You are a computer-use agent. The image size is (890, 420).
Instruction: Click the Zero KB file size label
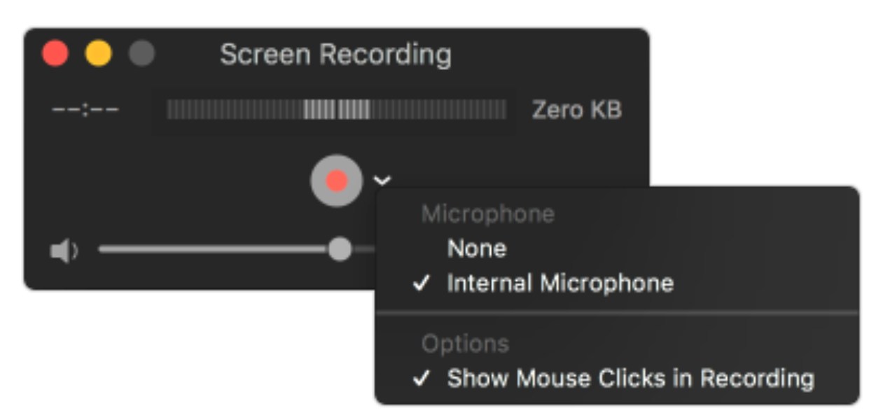tap(576, 110)
